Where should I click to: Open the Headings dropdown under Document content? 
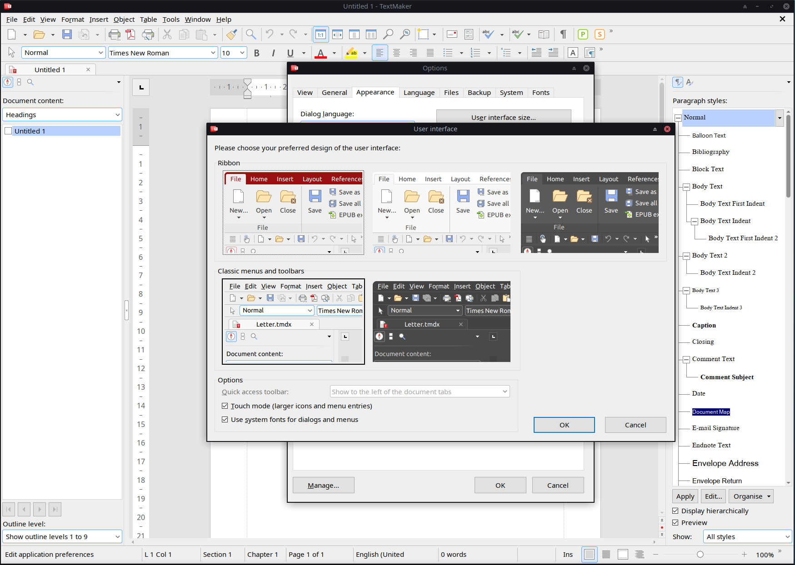[x=62, y=115]
